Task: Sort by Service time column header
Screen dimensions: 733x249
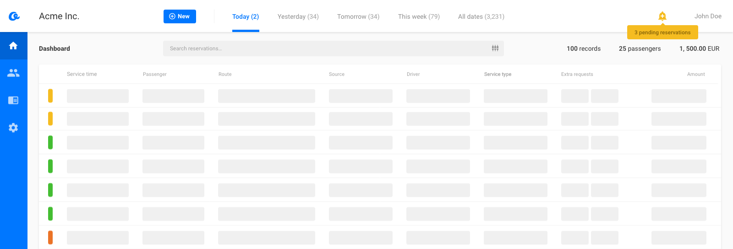Action: 82,74
